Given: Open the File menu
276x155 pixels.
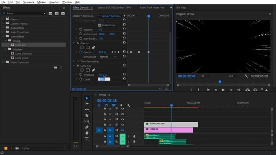Looking at the screenshot, I should (3, 2).
